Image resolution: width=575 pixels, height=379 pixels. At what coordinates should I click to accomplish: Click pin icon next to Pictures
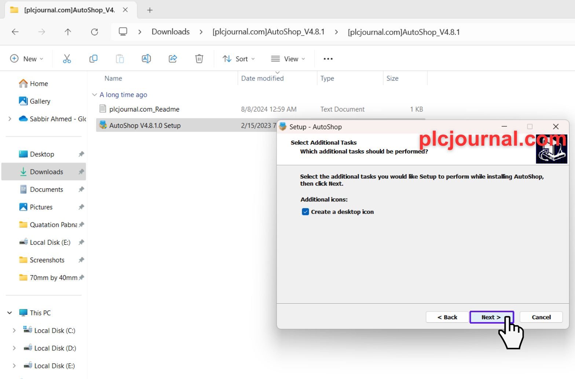[x=81, y=207]
